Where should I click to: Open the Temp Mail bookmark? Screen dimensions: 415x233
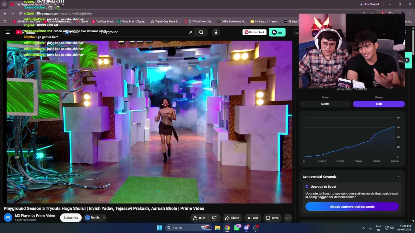pyautogui.click(x=132, y=22)
